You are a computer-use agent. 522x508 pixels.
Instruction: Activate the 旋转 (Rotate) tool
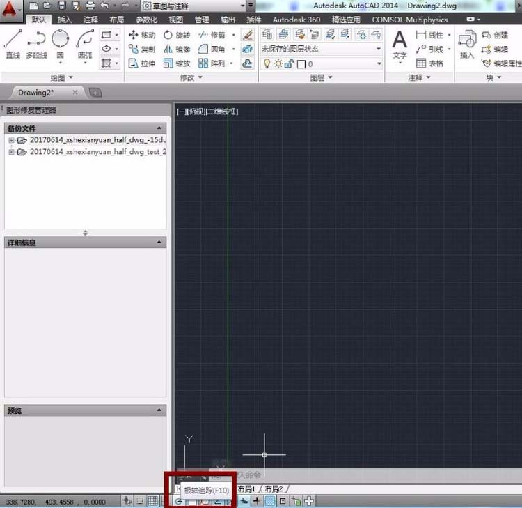[x=177, y=35]
